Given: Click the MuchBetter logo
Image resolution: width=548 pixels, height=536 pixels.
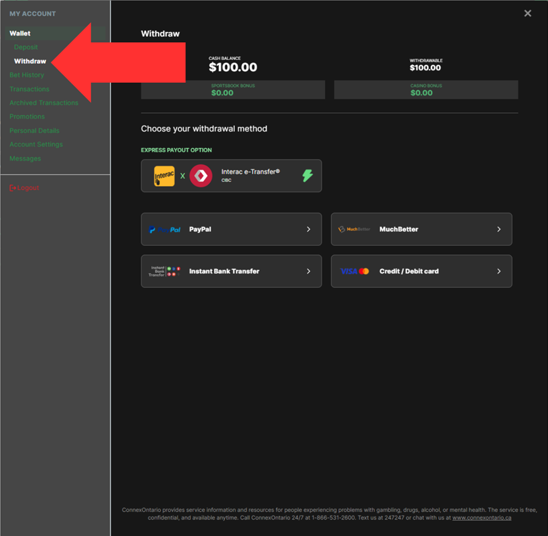Looking at the screenshot, I should (354, 230).
